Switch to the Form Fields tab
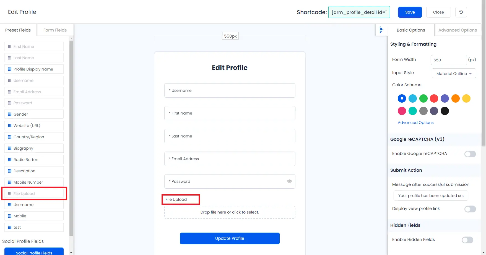This screenshot has height=255, width=486. pyautogui.click(x=55, y=30)
